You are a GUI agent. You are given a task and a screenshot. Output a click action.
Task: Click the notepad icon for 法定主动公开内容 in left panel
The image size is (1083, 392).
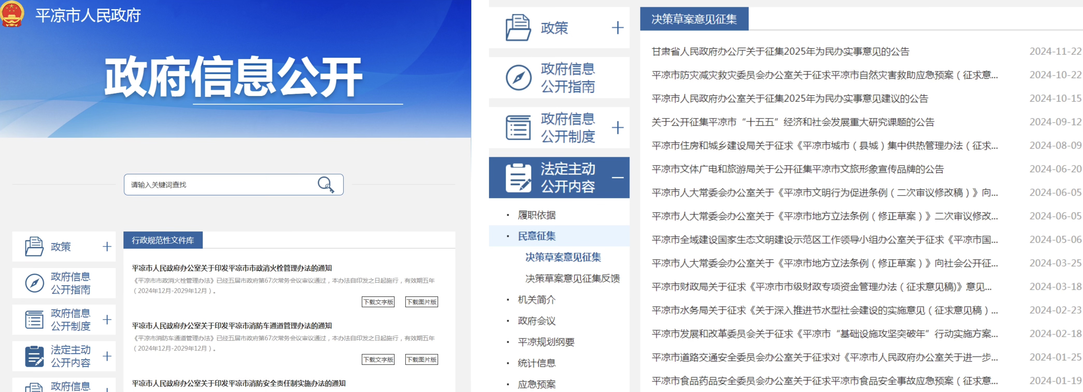tap(34, 356)
